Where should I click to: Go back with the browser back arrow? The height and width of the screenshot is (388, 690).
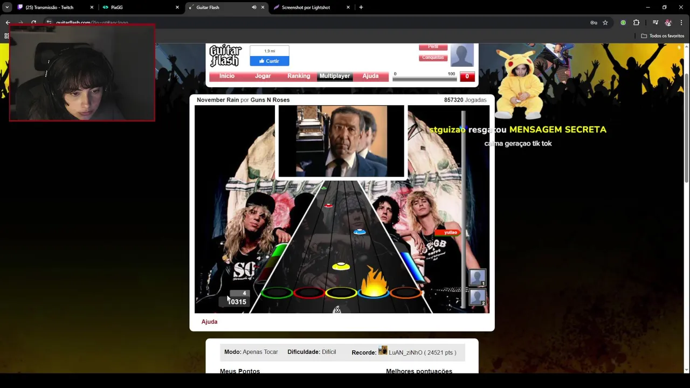[x=8, y=23]
